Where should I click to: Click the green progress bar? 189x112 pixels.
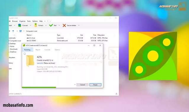point(39,87)
